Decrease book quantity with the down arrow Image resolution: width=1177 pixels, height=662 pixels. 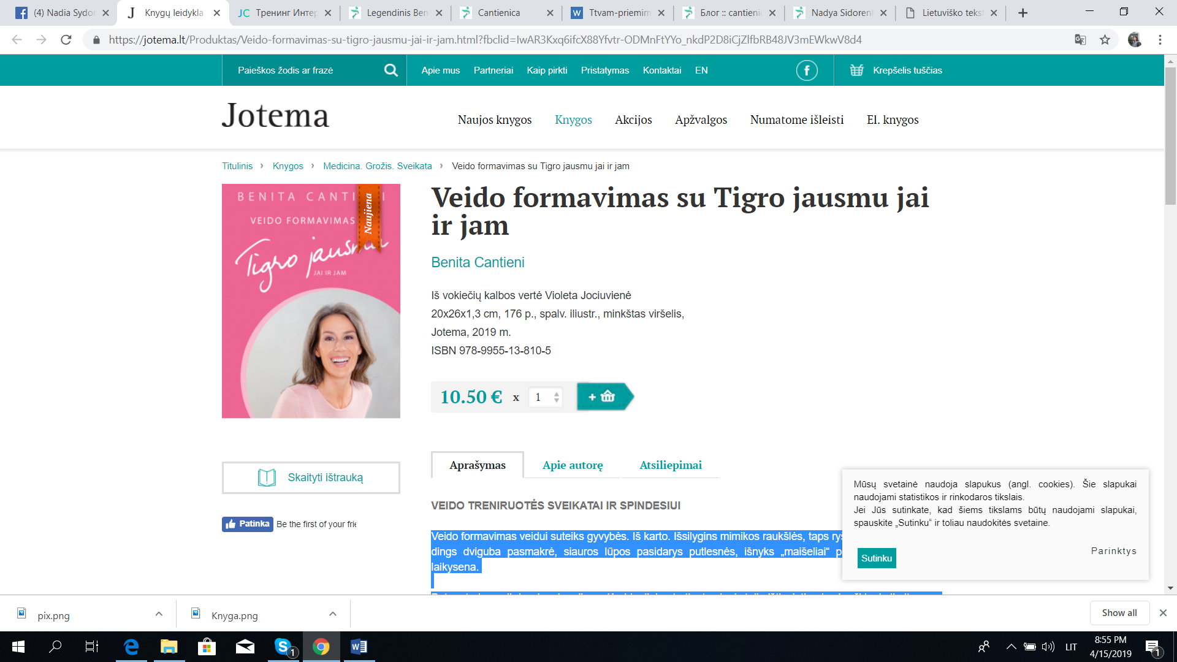(x=557, y=401)
